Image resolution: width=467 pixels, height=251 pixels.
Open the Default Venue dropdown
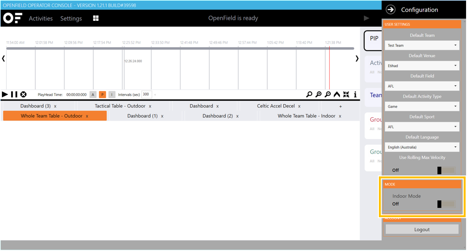(x=422, y=66)
